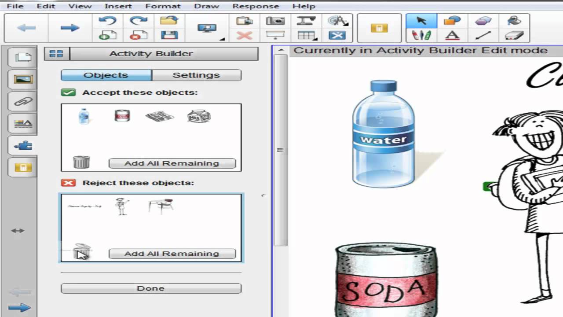Click the trash can in the Reject objects box
The image size is (563, 317).
pos(81,252)
